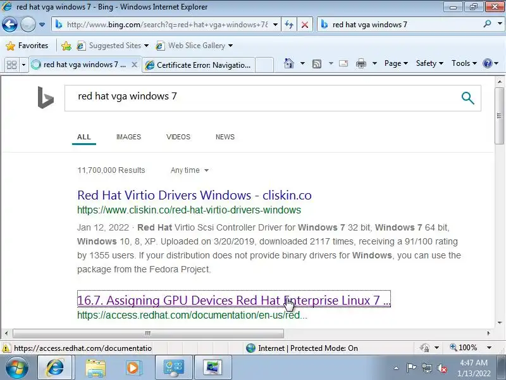Open the Tools menu
This screenshot has height=380, width=506.
[x=464, y=63]
